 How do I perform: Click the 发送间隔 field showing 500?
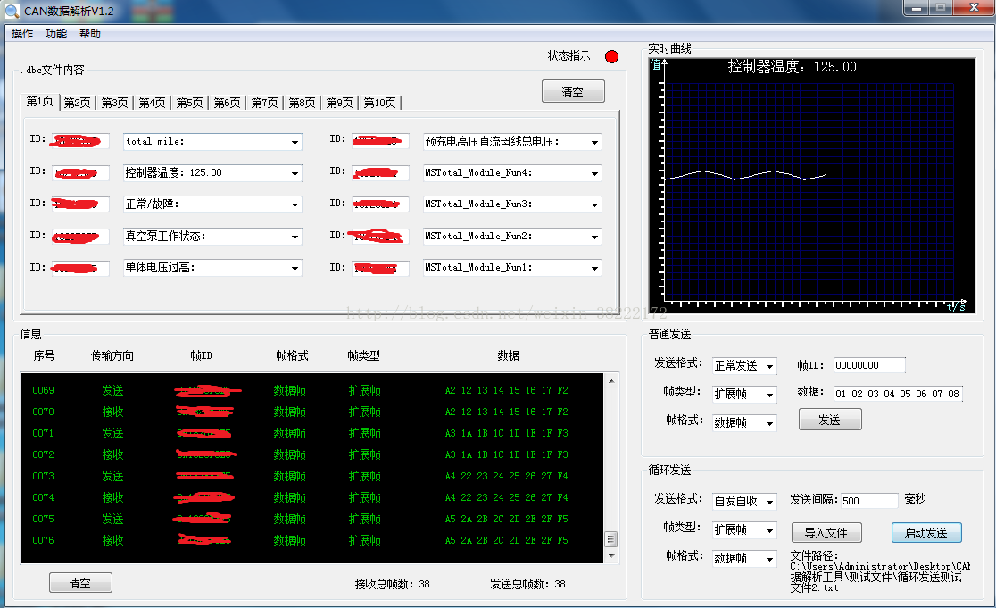coord(869,501)
